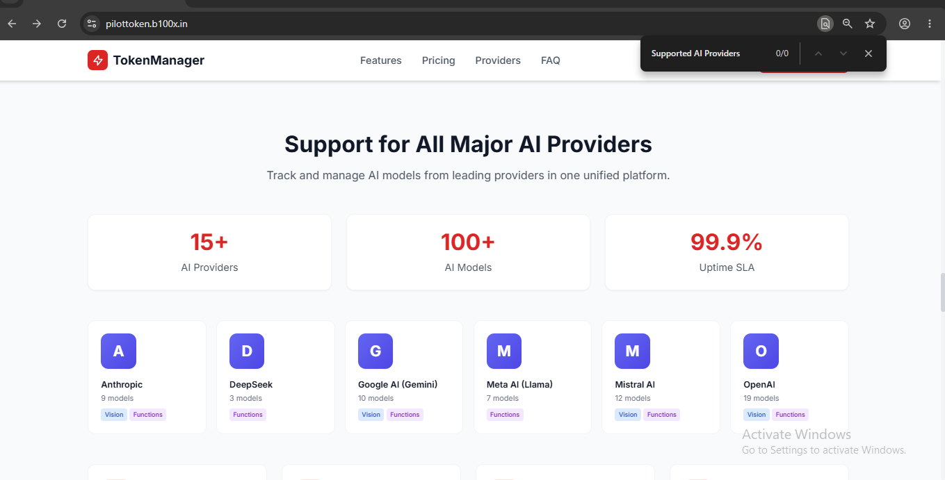This screenshot has height=480, width=945.
Task: Go to the previous find result arrow
Action: pyautogui.click(x=818, y=53)
